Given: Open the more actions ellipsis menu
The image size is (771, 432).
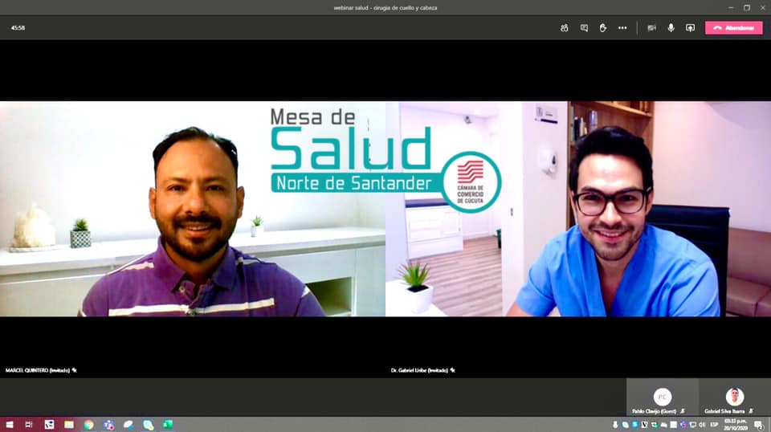Looking at the screenshot, I should 622,28.
